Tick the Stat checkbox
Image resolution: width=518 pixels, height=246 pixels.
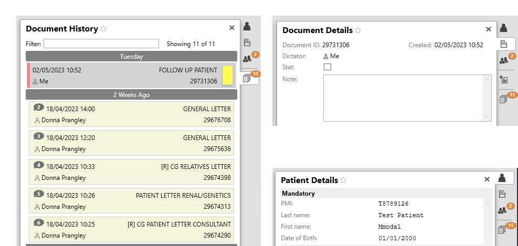click(x=327, y=67)
